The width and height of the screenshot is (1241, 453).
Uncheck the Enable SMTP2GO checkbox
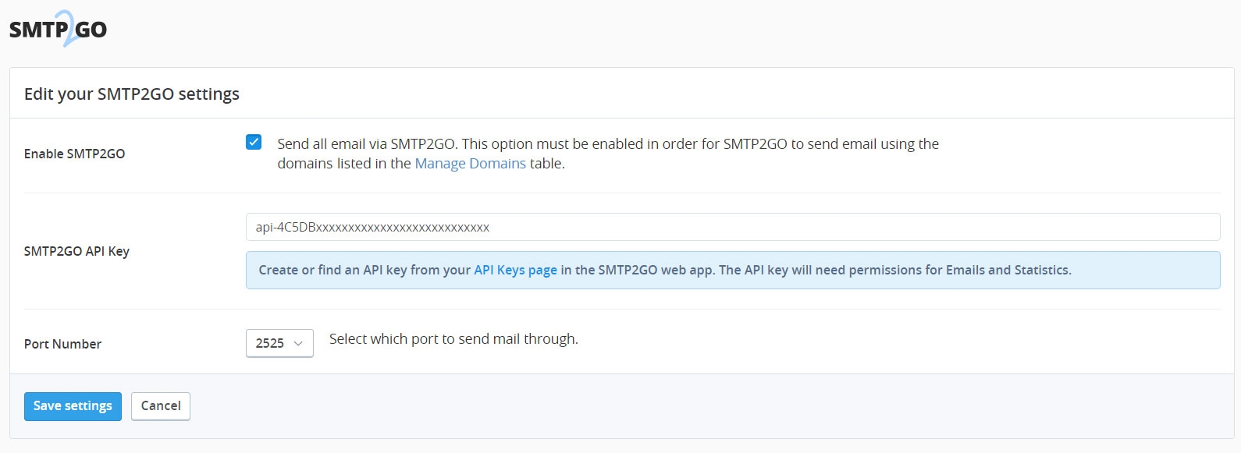pyautogui.click(x=254, y=142)
